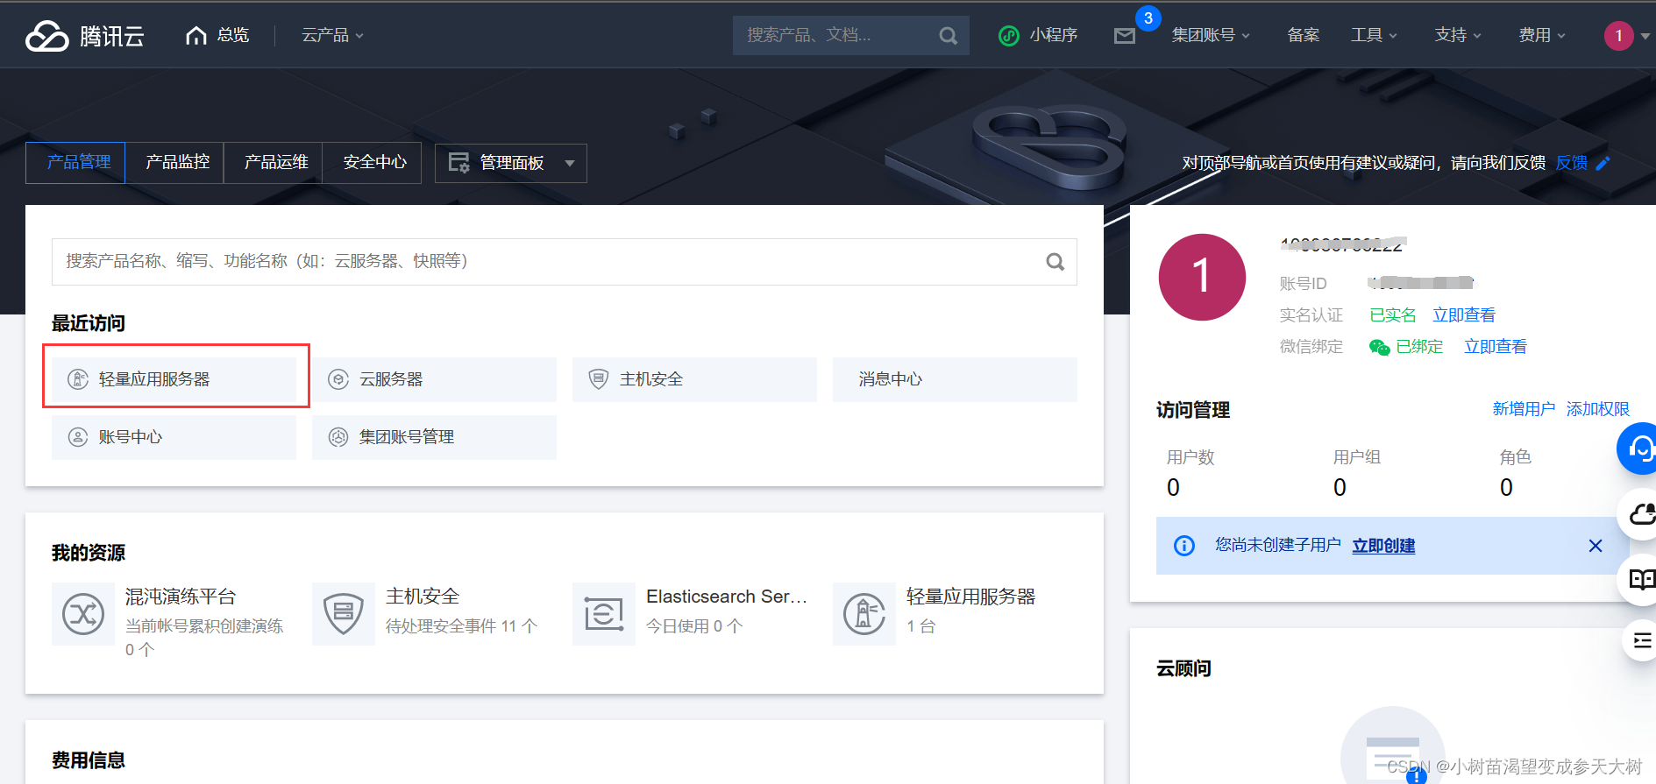Viewport: 1656px width, 784px height.
Task: Click the user avatar in top bar
Action: point(1618,36)
